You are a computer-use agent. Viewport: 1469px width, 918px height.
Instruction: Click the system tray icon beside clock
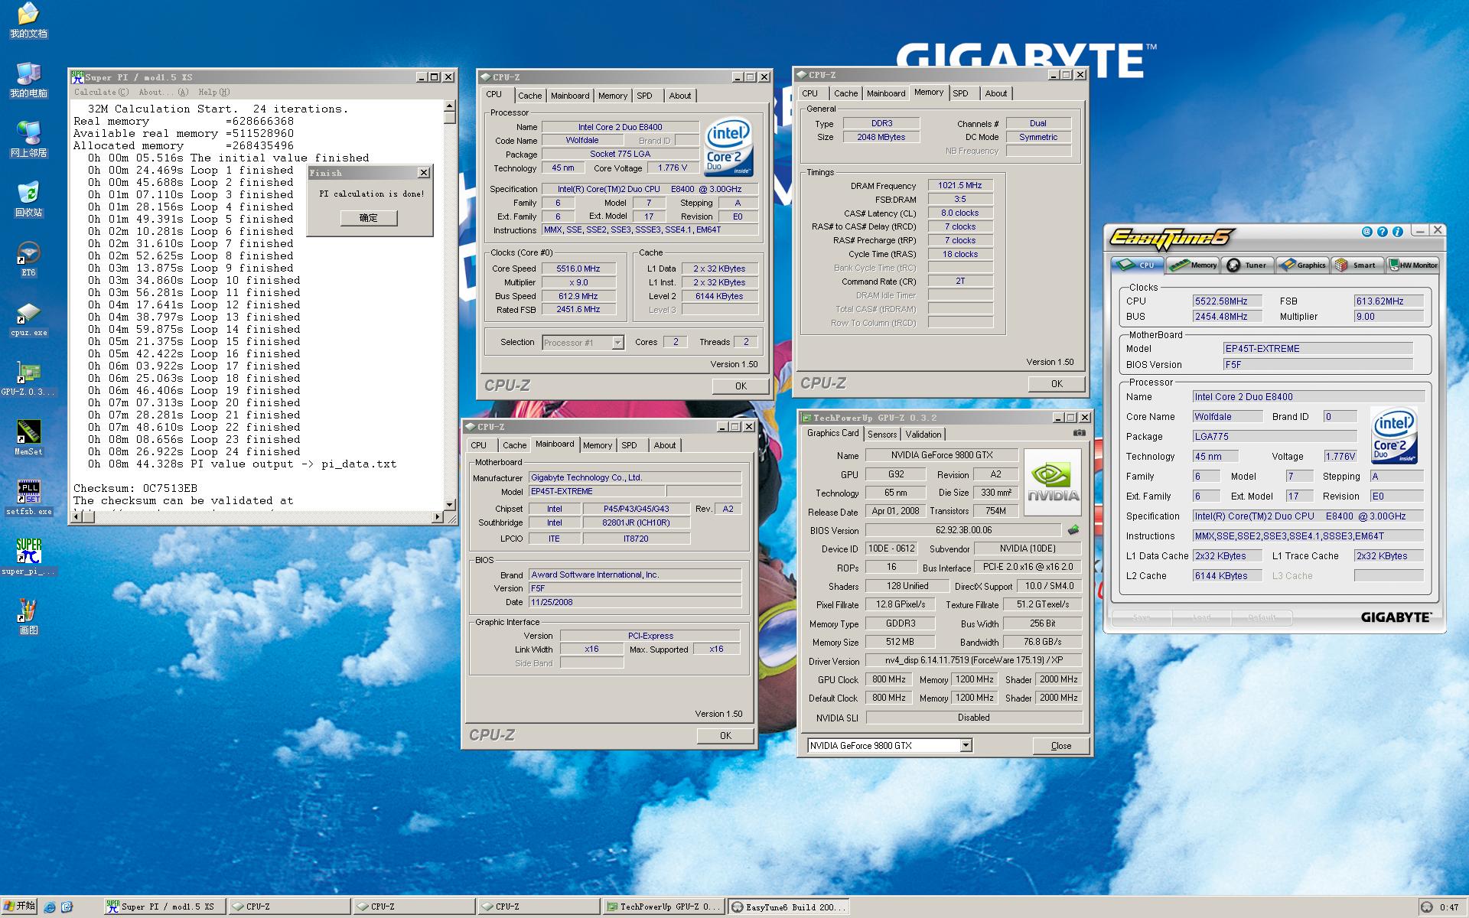click(x=1427, y=907)
